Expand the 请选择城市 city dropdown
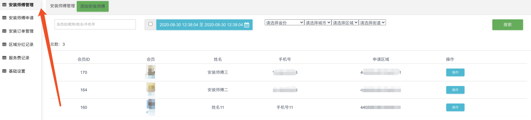This screenshot has width=531, height=120. [x=318, y=22]
